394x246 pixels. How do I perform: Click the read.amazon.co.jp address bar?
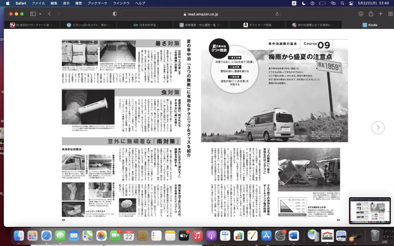click(x=200, y=14)
